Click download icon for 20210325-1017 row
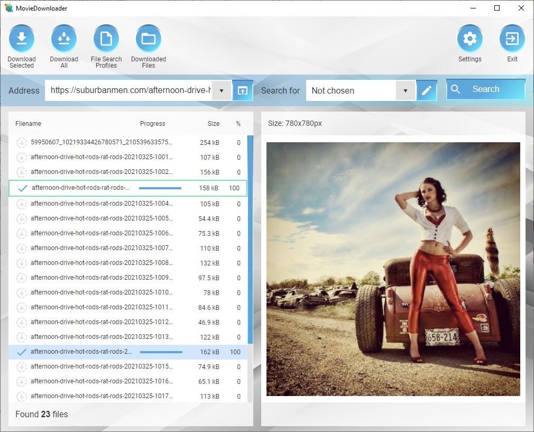Image resolution: width=534 pixels, height=432 pixels. click(x=22, y=396)
